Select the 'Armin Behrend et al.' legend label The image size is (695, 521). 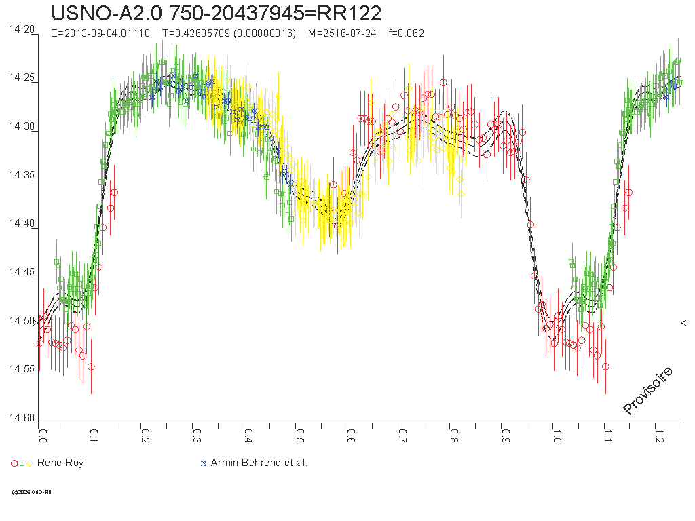click(x=259, y=463)
